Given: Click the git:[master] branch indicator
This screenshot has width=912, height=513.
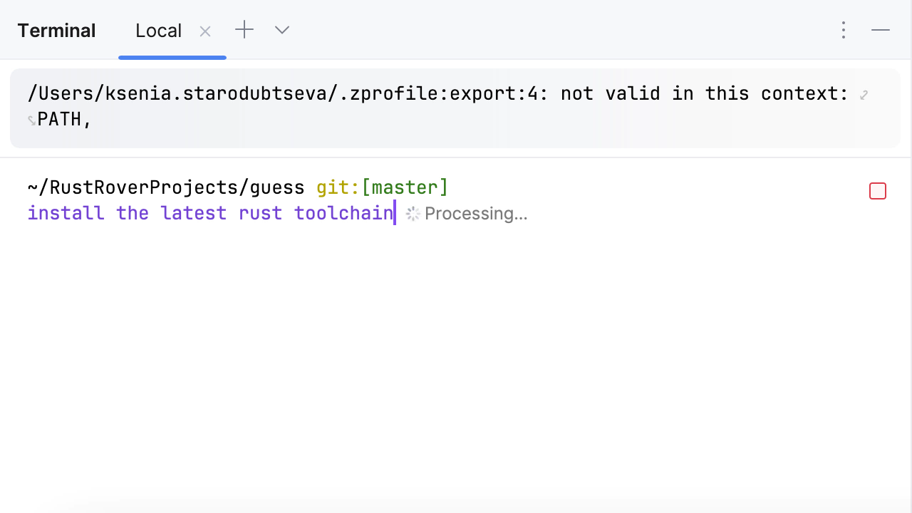Looking at the screenshot, I should point(382,187).
